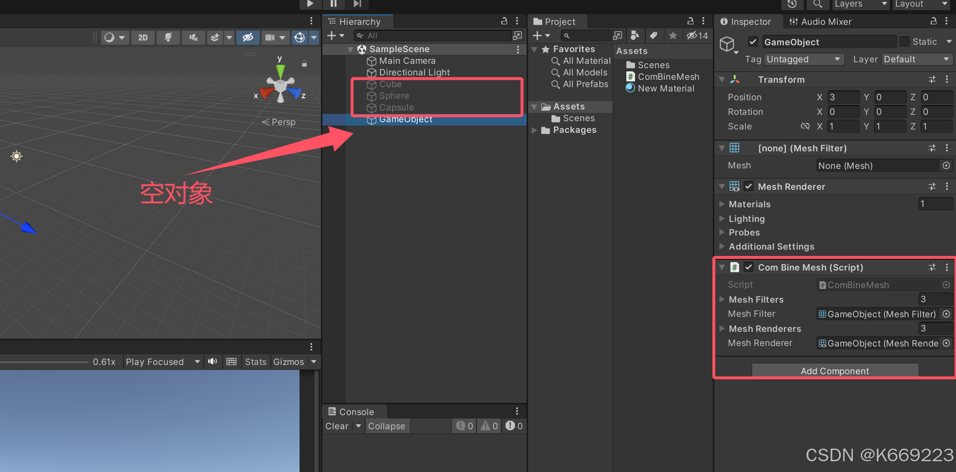Toggle hidden packages count icon showing 14
This screenshot has width=956, height=472.
coord(697,36)
